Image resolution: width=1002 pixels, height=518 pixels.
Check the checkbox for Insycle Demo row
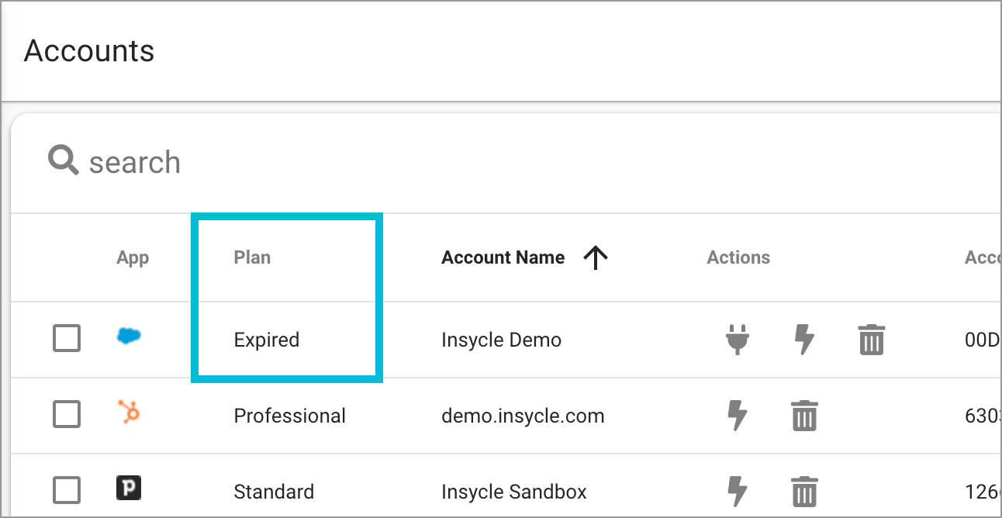(x=67, y=337)
